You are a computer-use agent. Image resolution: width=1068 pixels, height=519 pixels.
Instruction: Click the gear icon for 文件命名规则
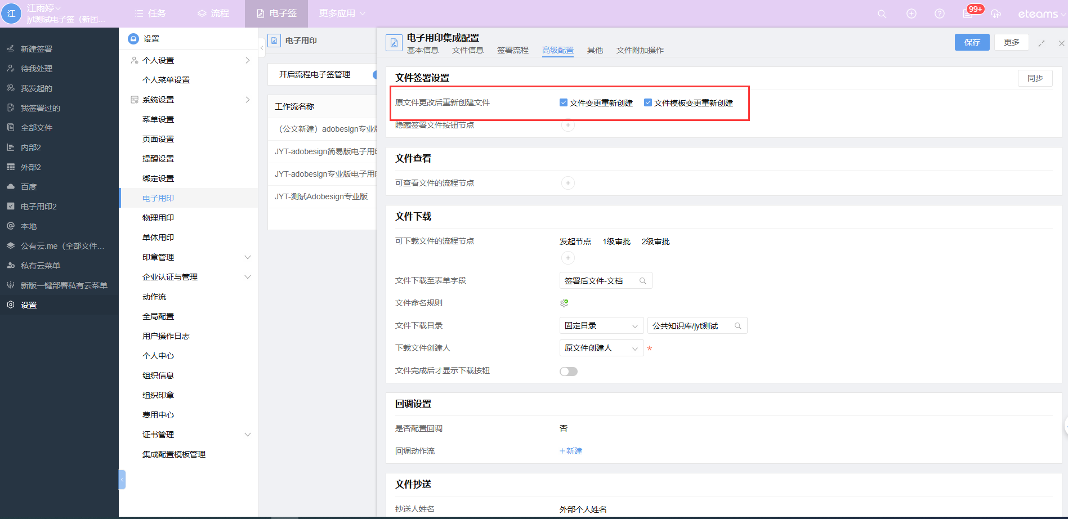coord(564,303)
